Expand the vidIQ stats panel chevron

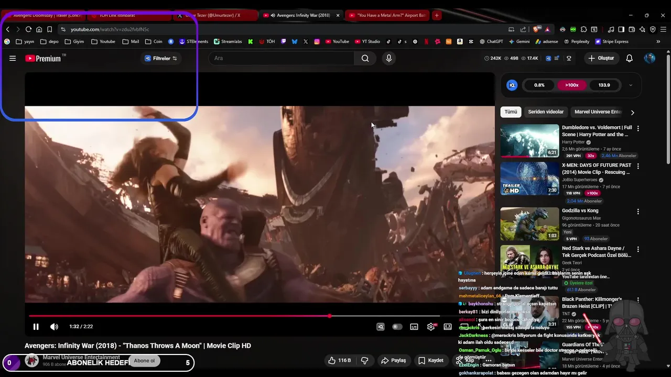[x=631, y=85]
